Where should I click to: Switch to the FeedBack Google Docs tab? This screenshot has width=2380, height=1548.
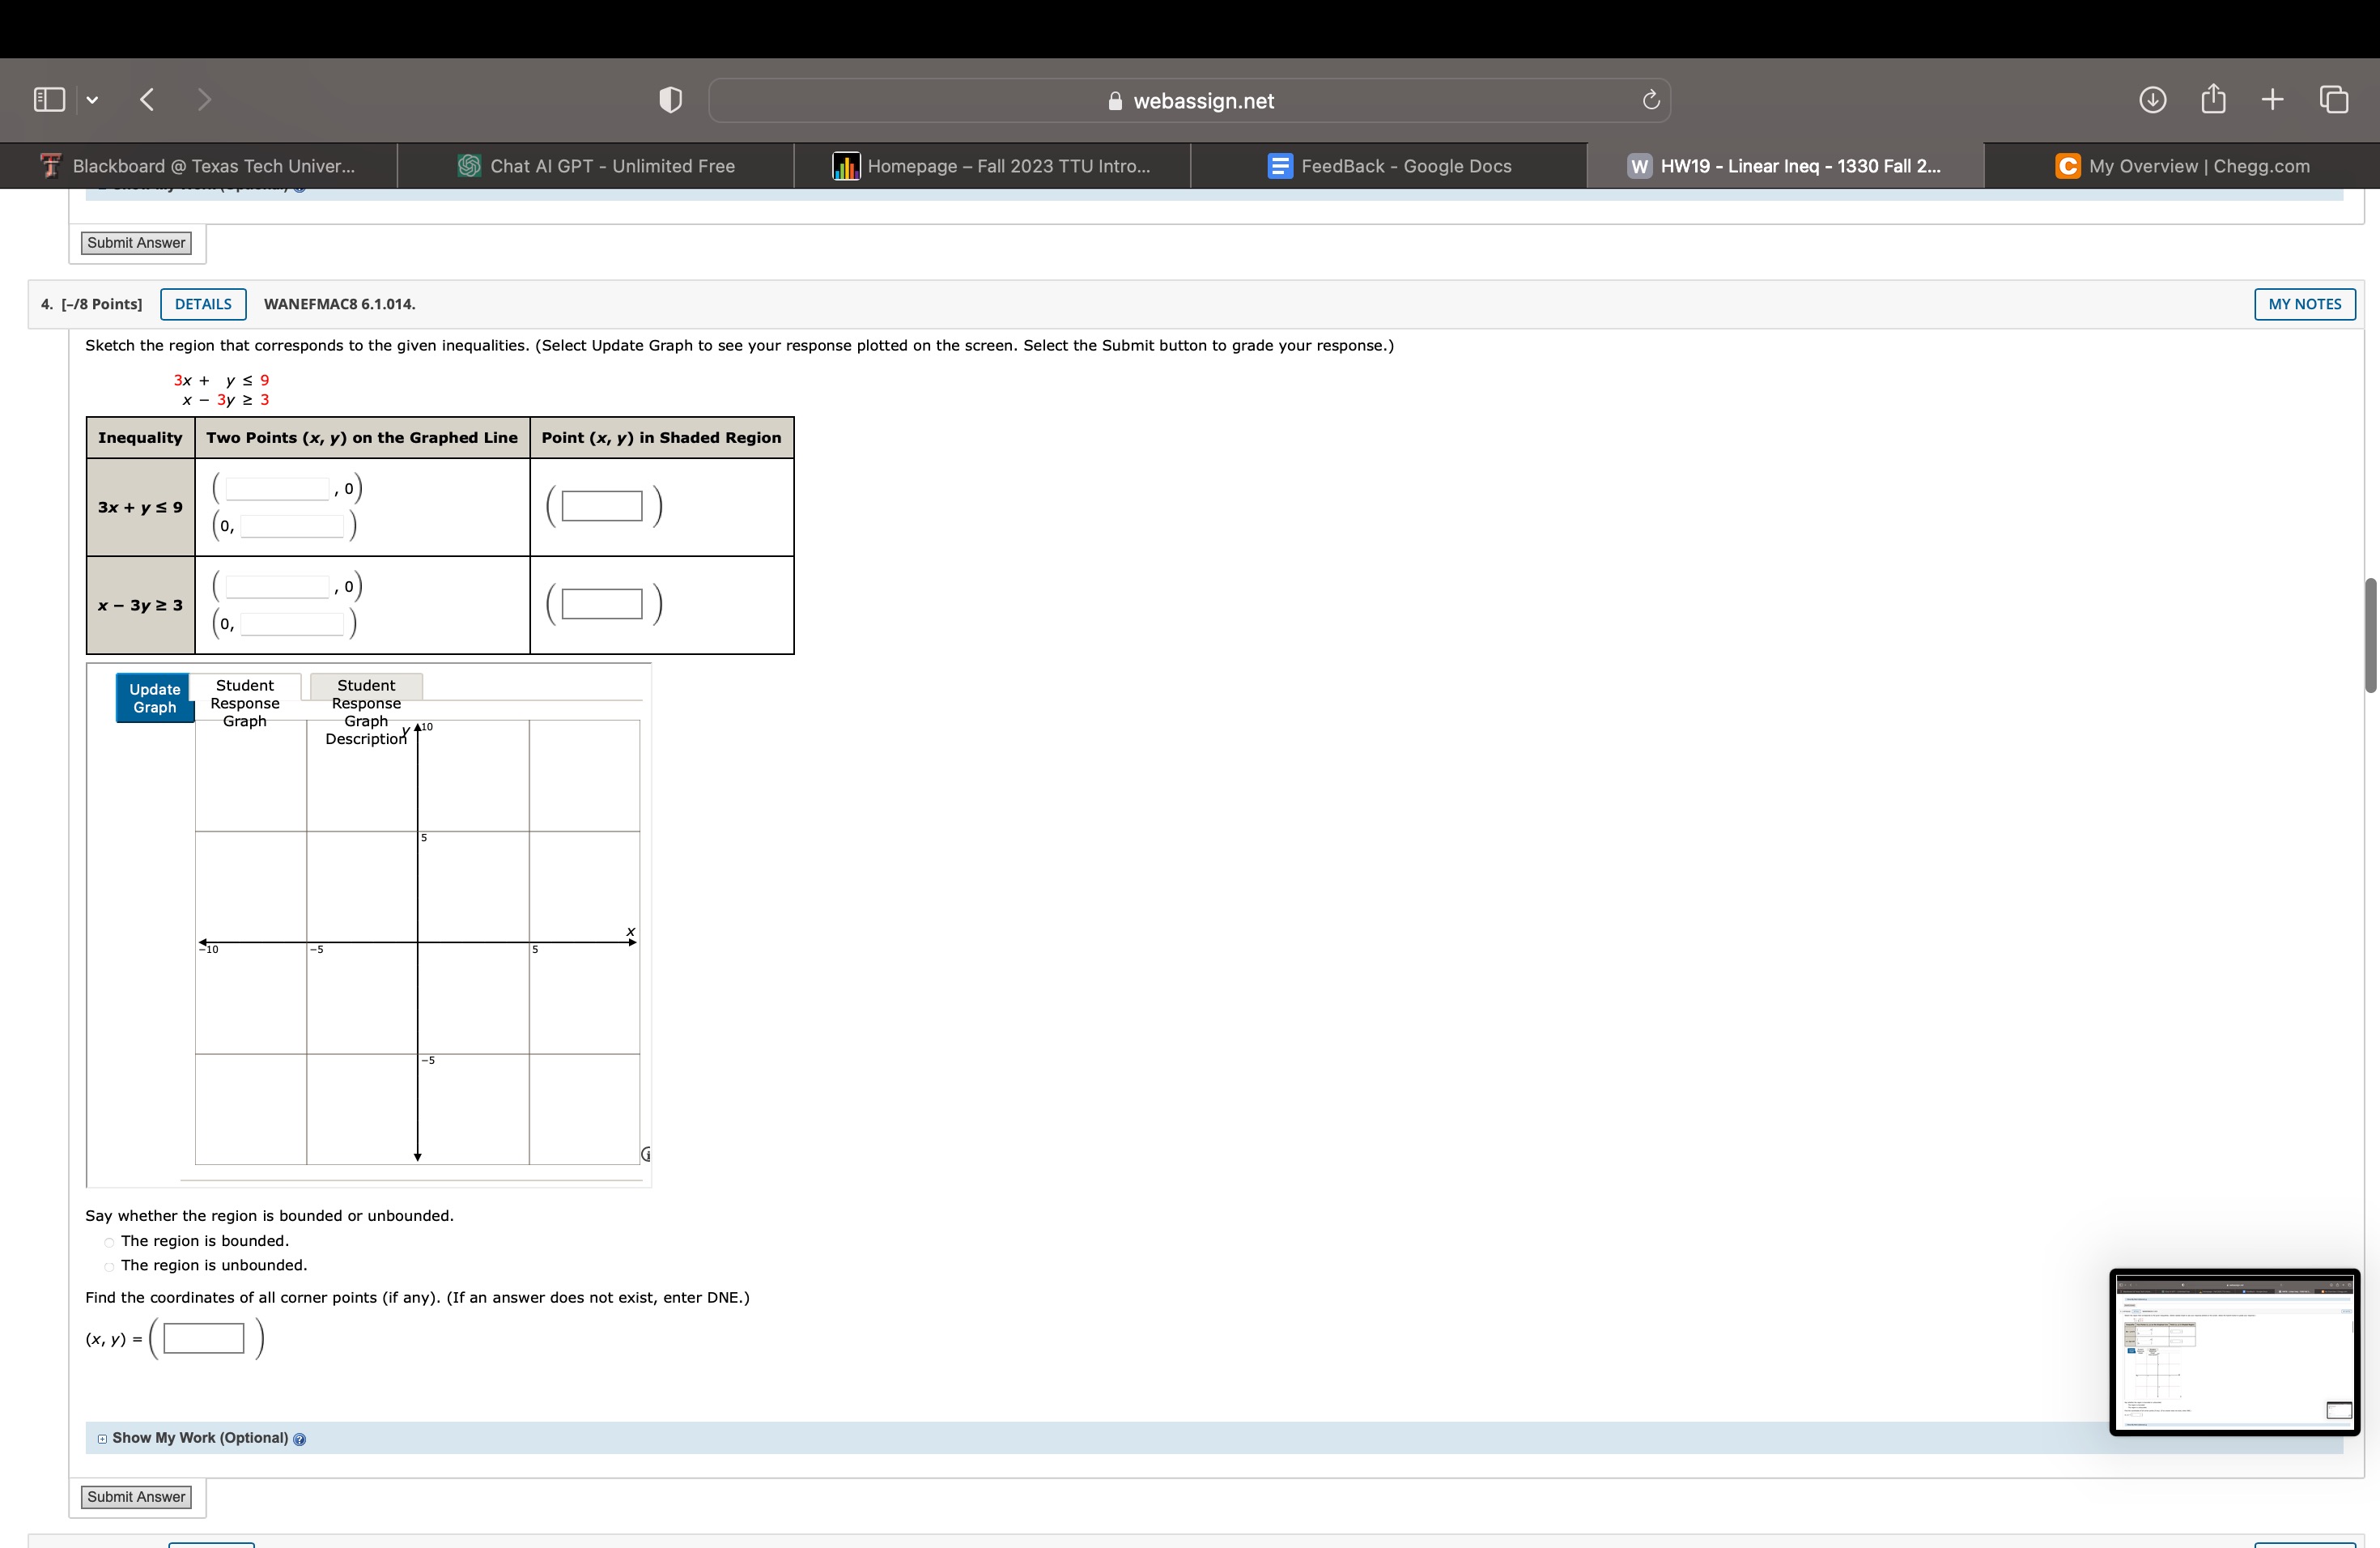pos(1391,165)
